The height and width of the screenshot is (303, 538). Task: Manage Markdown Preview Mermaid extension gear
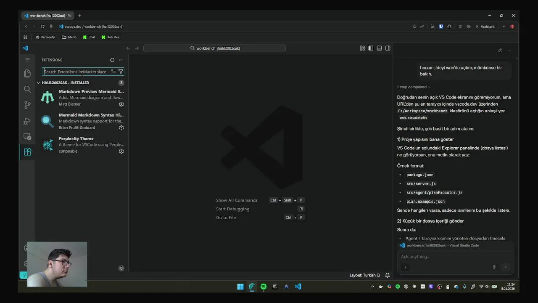point(121,104)
